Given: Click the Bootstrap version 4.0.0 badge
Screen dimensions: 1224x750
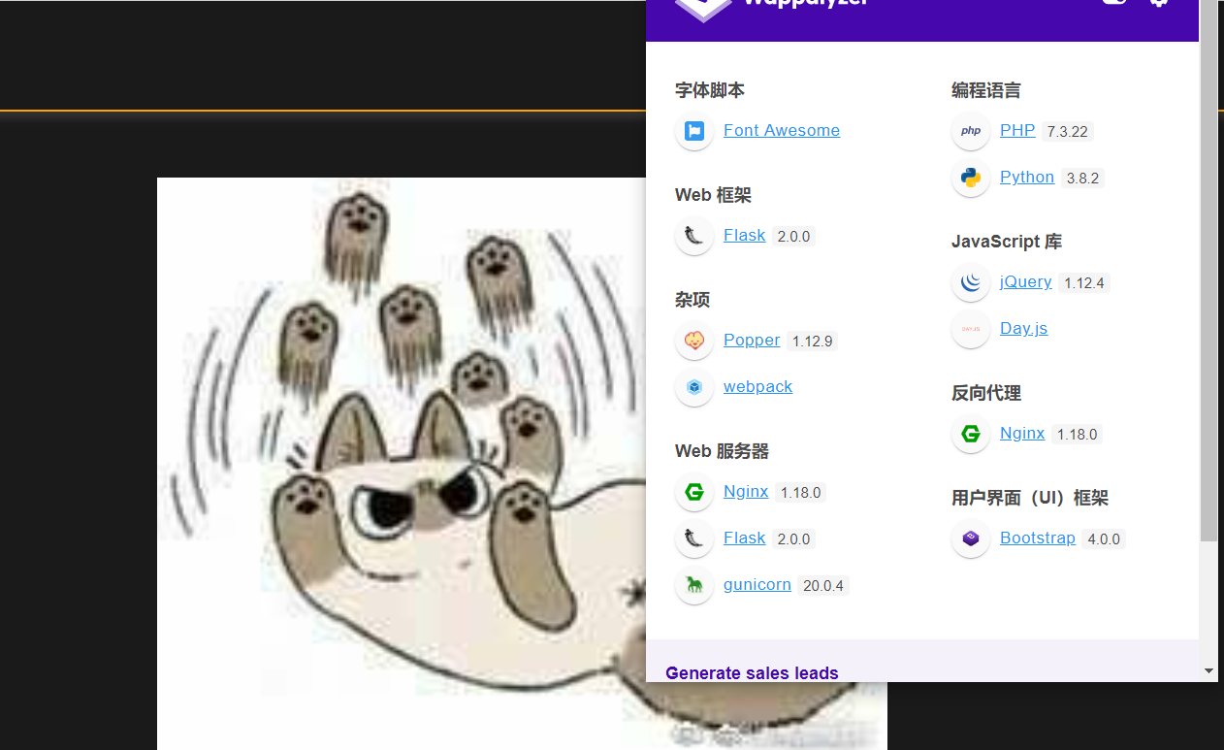Looking at the screenshot, I should [1104, 539].
